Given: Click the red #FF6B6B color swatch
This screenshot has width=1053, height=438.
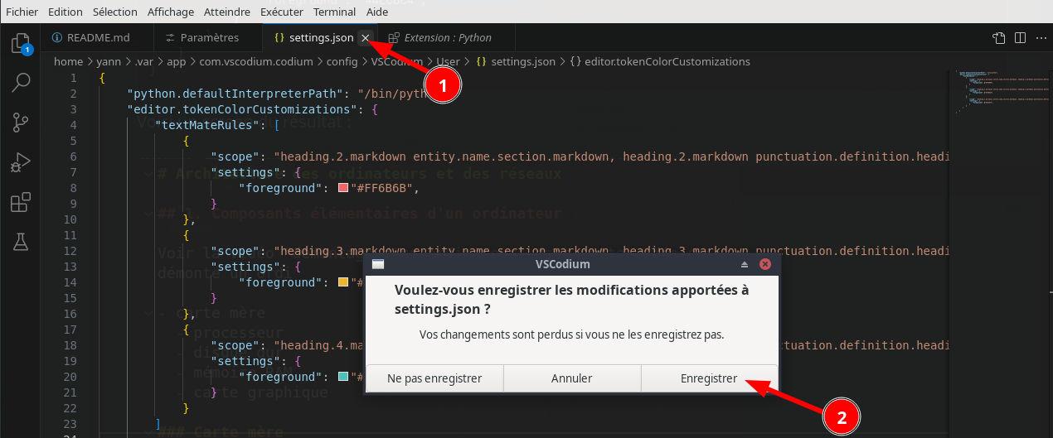Looking at the screenshot, I should click(344, 189).
